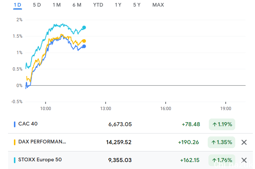Image resolution: width=255 pixels, height=169 pixels.
Task: Open the 6M time range tab
Action: tap(77, 5)
